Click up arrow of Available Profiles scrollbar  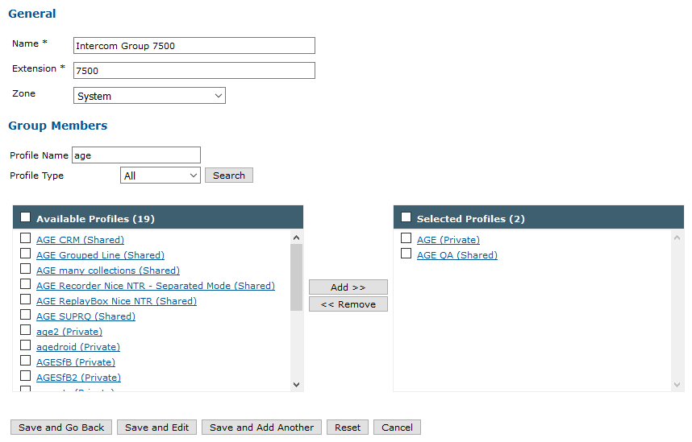296,238
